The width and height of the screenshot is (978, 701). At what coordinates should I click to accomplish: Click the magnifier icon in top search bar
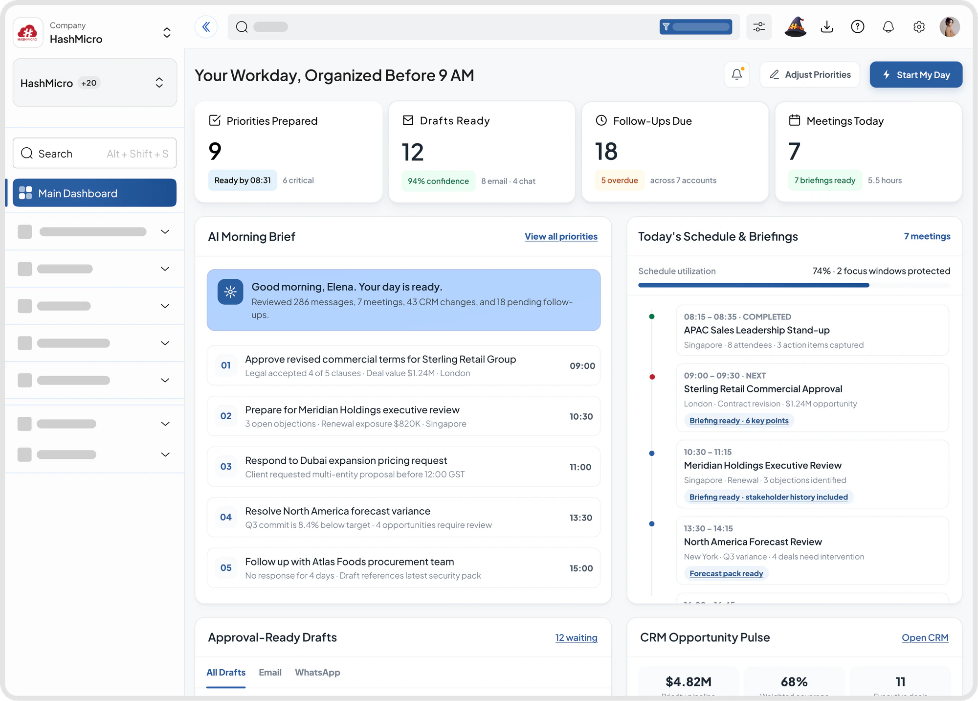click(x=242, y=27)
